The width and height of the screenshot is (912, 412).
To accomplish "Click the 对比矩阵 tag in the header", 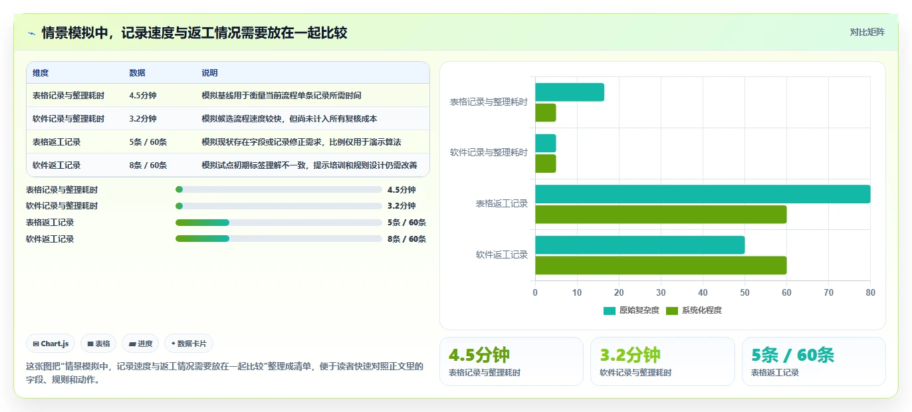I will coord(867,32).
